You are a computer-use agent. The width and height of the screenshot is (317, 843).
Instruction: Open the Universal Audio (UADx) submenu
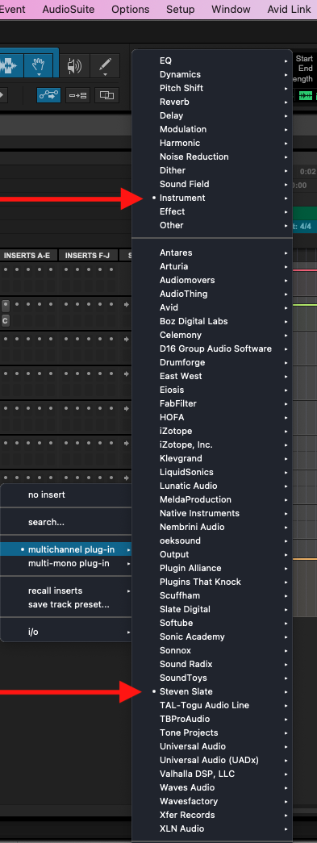pos(212,760)
